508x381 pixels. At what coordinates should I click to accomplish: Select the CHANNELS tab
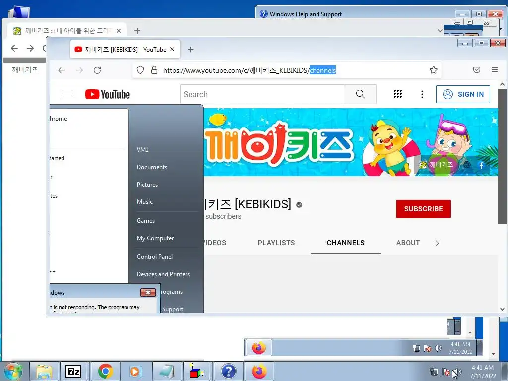(x=346, y=243)
